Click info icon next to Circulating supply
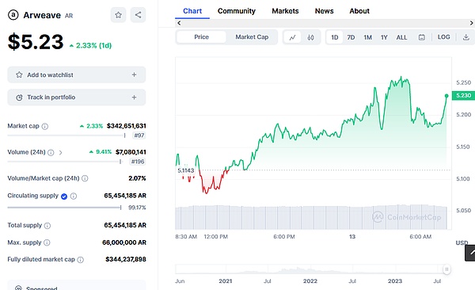The image size is (475, 290). click(x=74, y=196)
